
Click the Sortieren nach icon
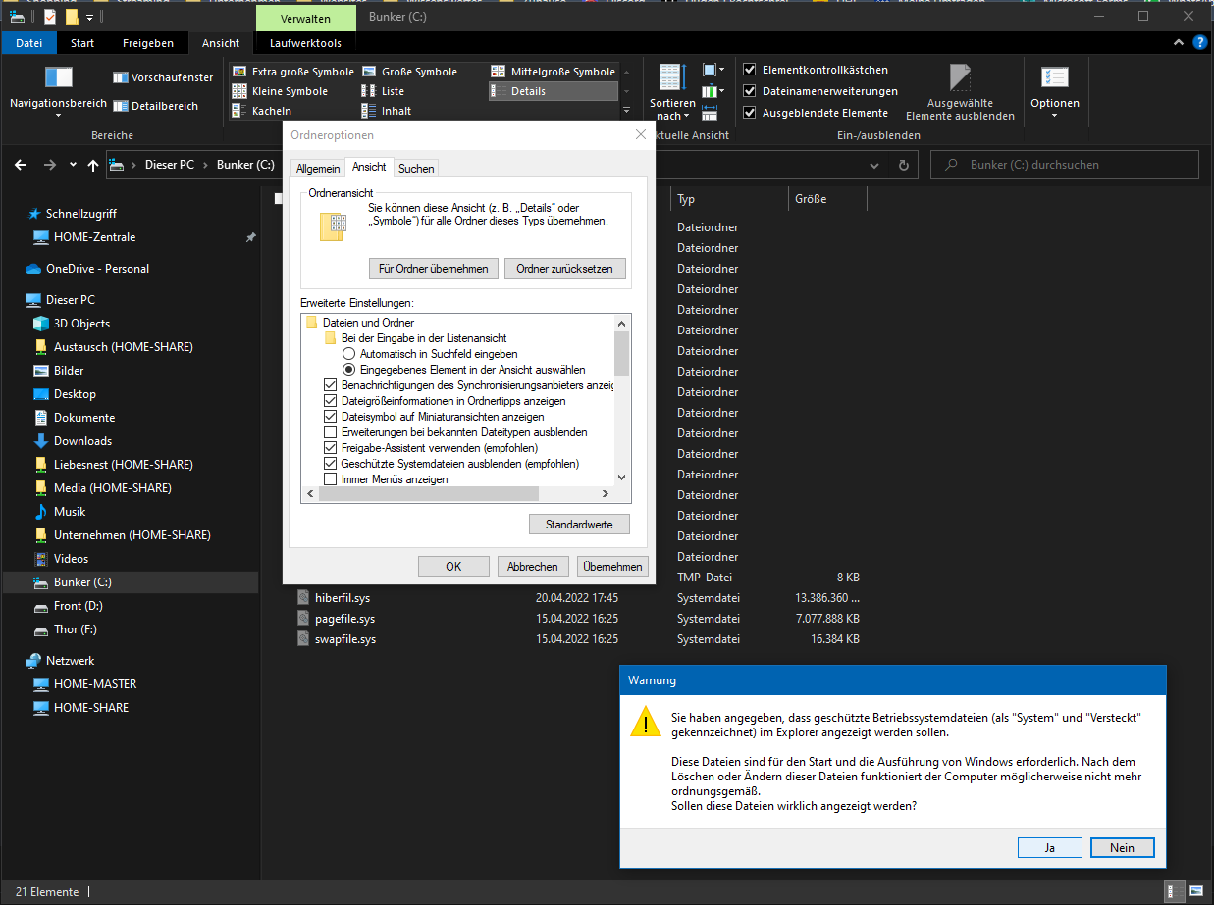(x=672, y=78)
